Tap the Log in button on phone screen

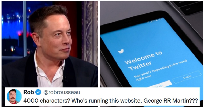(187, 77)
